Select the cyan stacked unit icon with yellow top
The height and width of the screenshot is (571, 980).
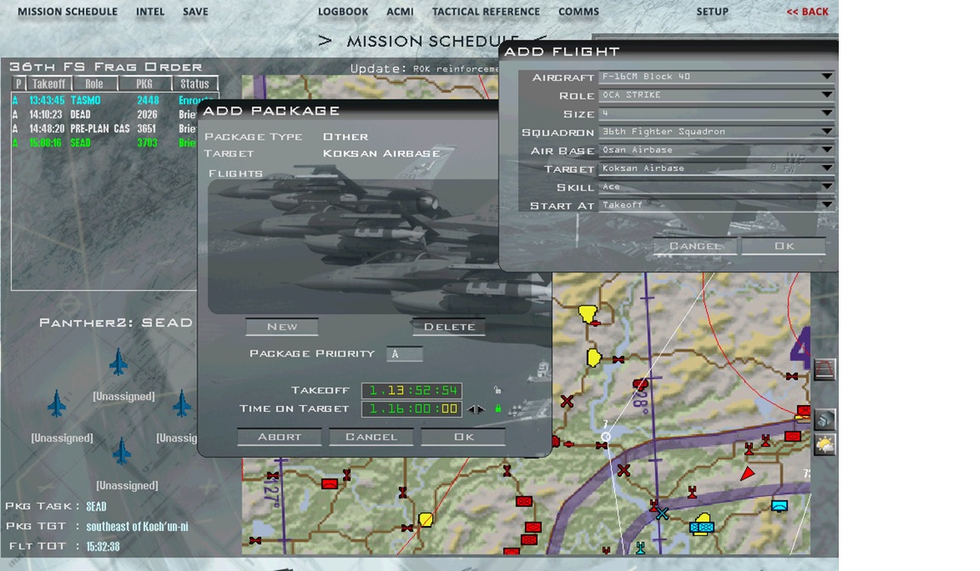(703, 524)
